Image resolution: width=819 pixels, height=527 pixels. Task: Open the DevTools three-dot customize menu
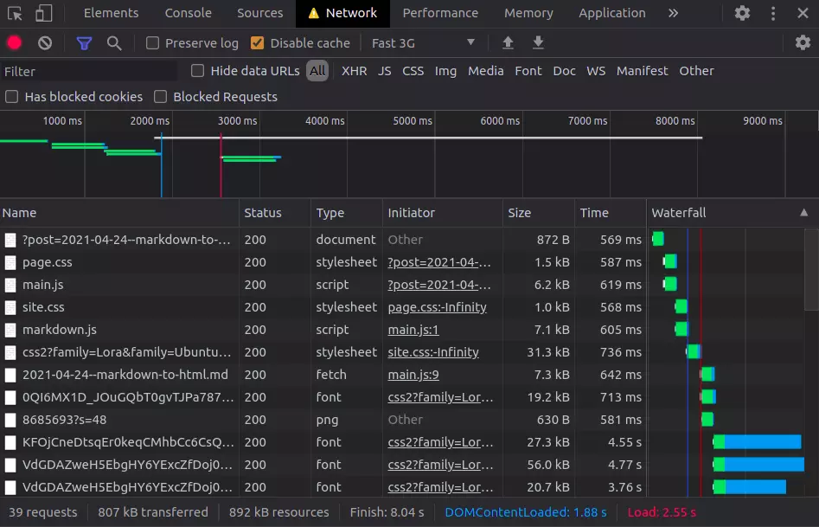point(772,13)
